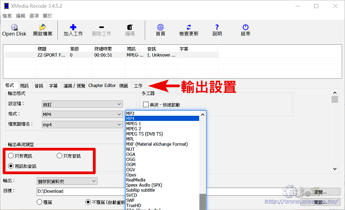Click the 刪除工作 minus icon
345x210 pixels.
(x=101, y=27)
